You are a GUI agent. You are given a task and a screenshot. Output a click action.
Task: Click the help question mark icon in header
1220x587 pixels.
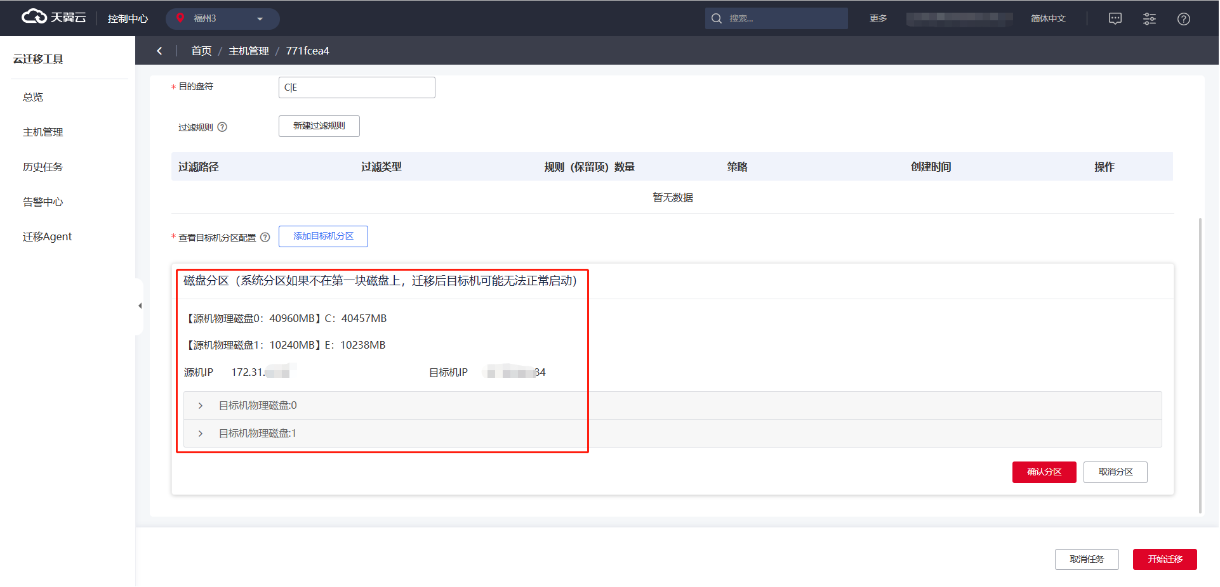click(1183, 18)
